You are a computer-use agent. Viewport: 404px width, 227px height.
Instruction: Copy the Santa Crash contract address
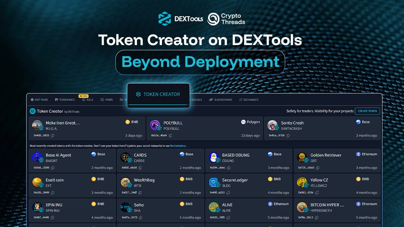point(288,136)
